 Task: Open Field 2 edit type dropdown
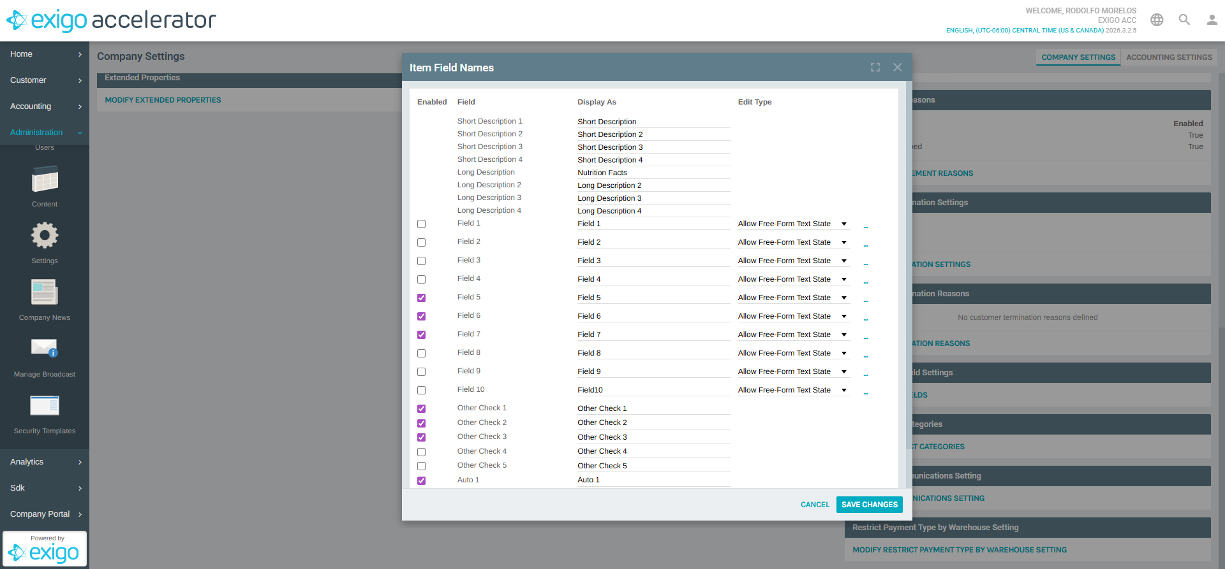pyautogui.click(x=792, y=243)
